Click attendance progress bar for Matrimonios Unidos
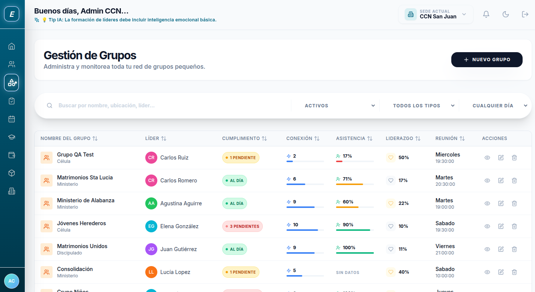Image resolution: width=535 pixels, height=292 pixels. (x=355, y=253)
